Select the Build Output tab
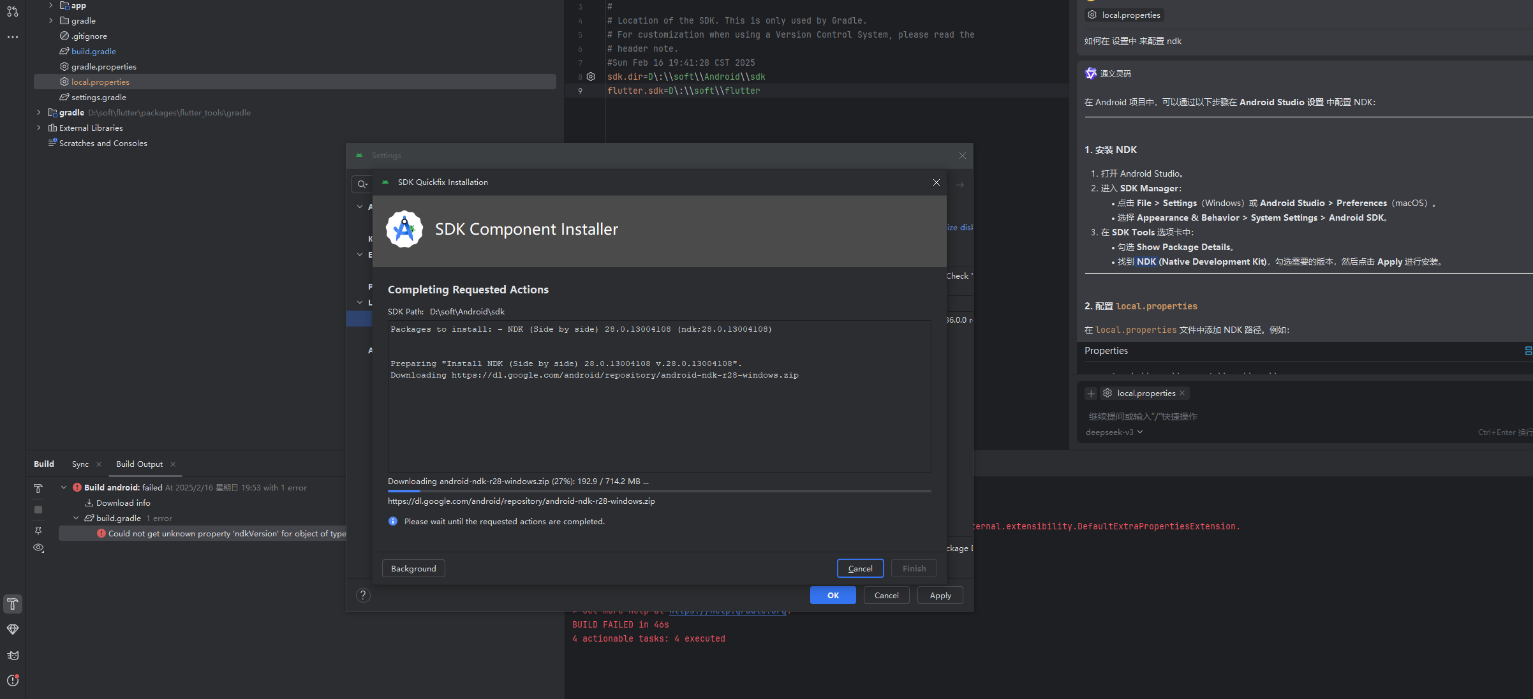 (x=139, y=464)
